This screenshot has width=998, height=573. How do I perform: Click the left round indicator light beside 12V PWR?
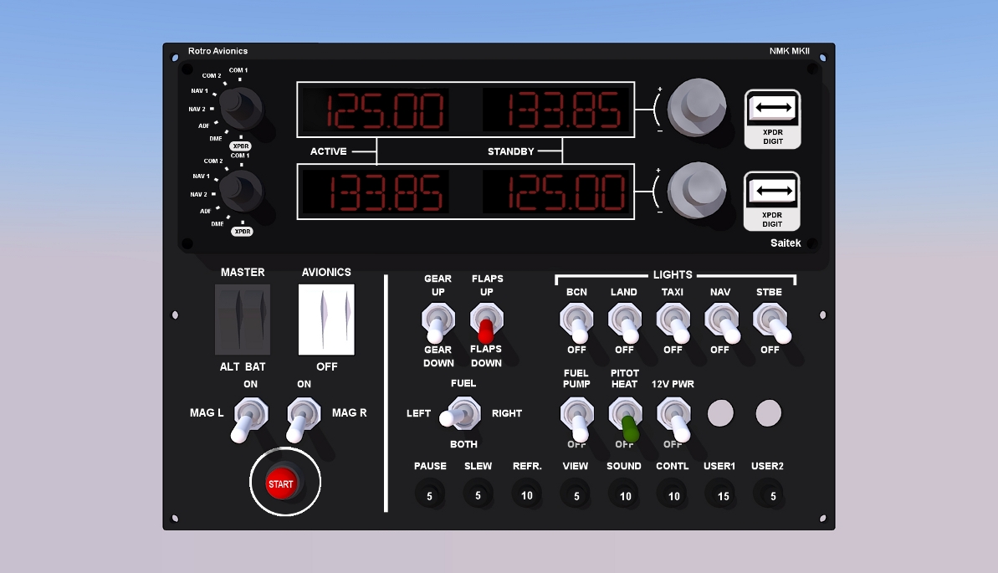point(720,413)
